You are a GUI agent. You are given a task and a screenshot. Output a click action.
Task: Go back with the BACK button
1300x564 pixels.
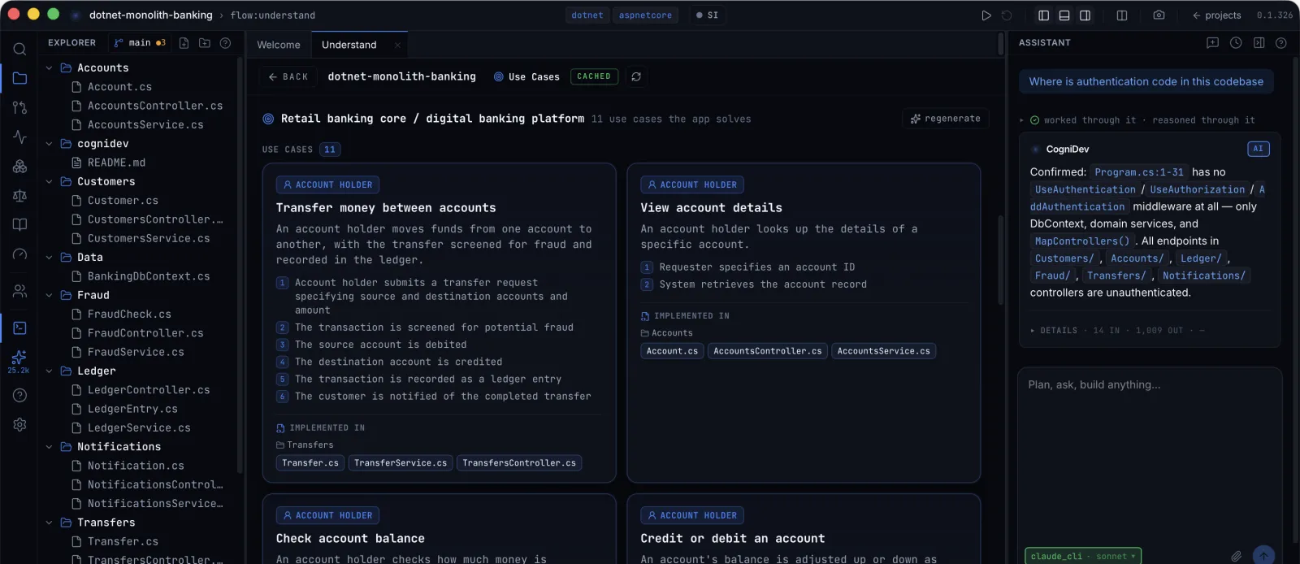288,76
